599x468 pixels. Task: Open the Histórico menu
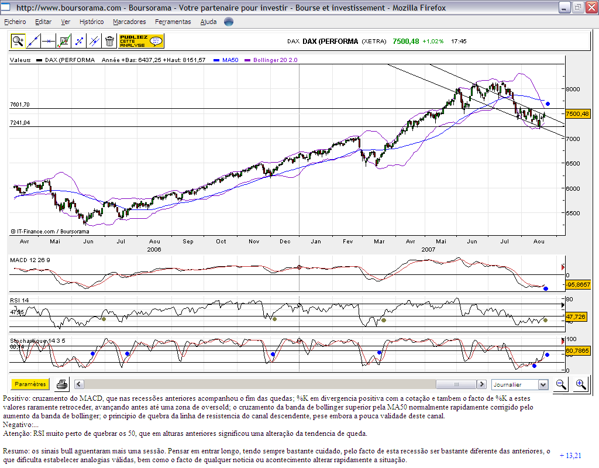92,22
